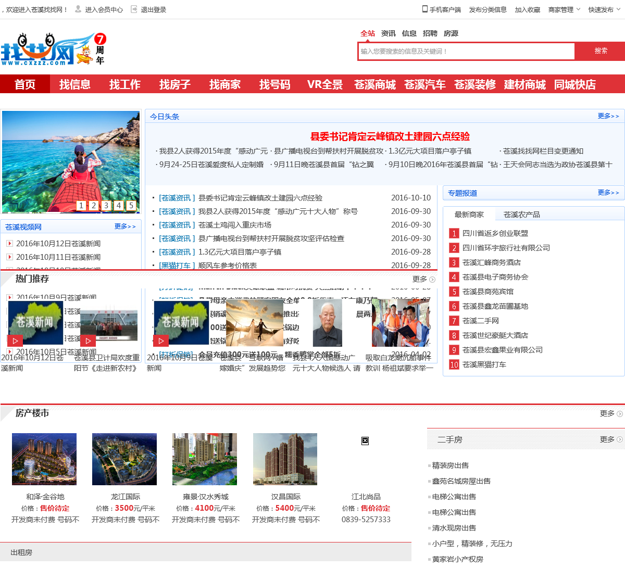Open 找号码 in the main nav

275,84
